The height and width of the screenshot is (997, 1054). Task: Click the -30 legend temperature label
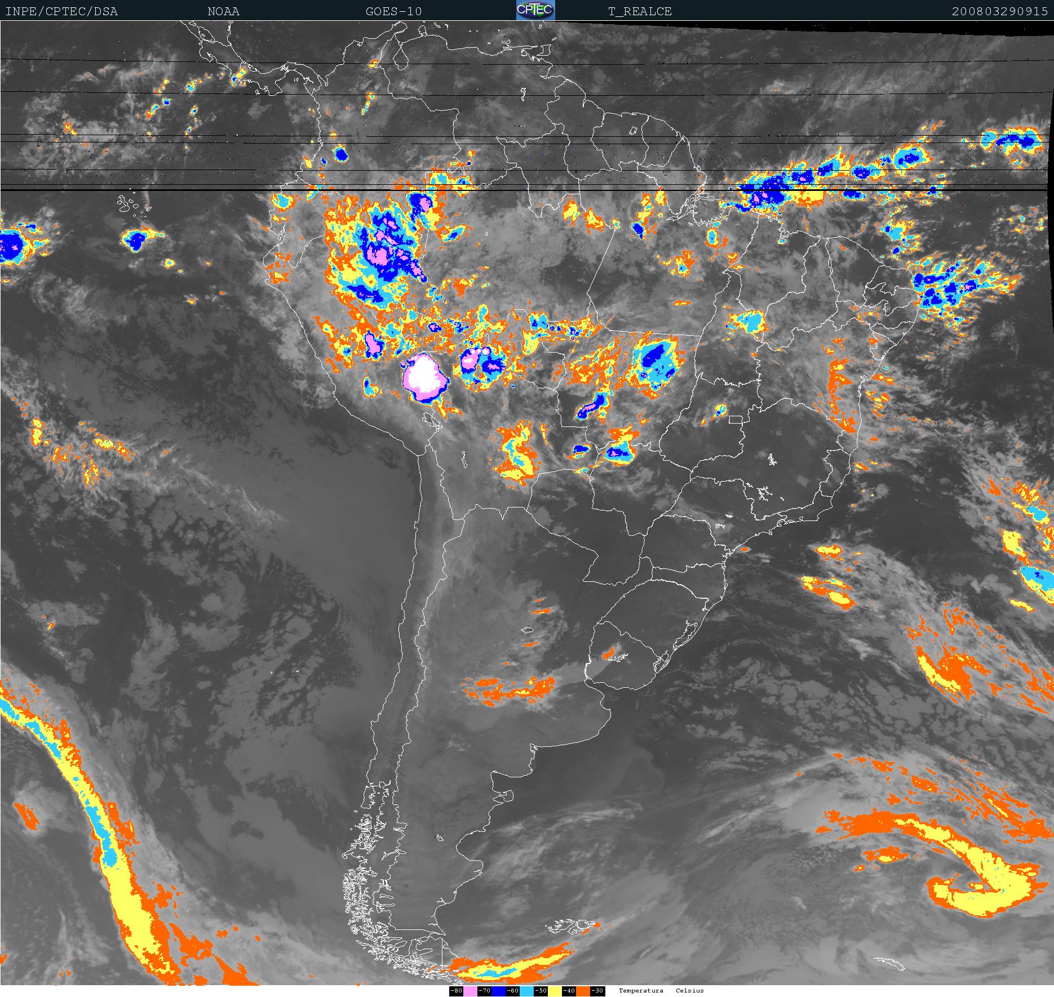[x=597, y=991]
